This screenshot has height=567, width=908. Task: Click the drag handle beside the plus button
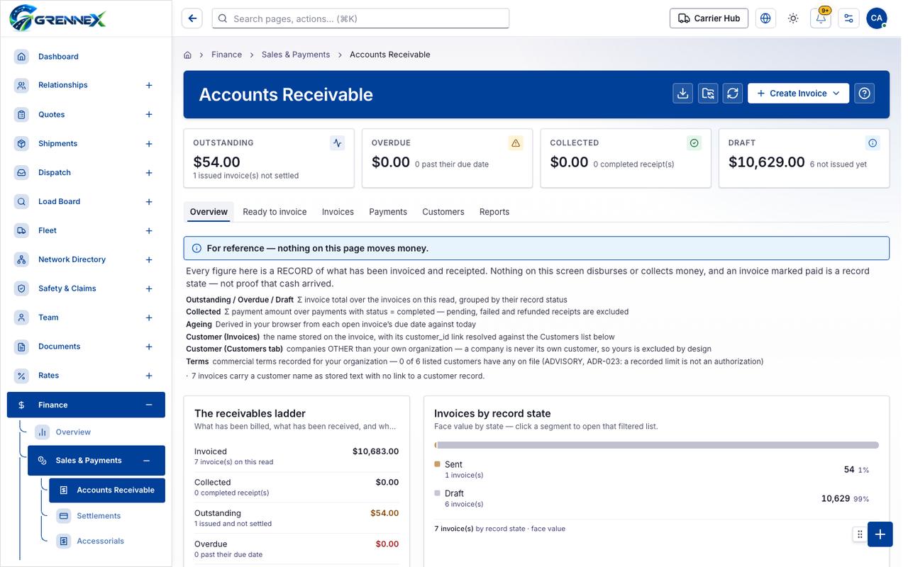(860, 534)
